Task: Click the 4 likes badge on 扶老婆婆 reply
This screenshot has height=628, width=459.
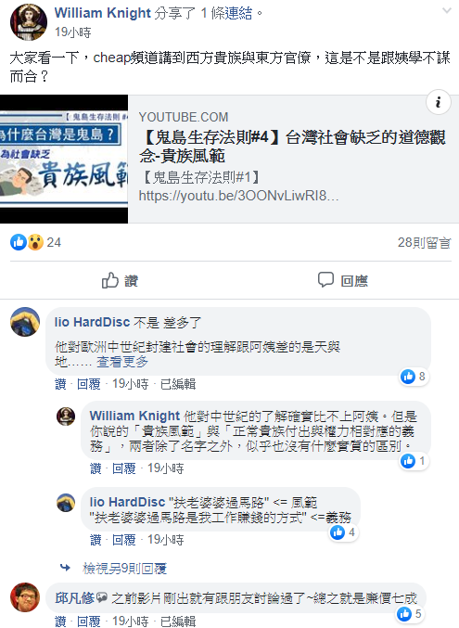Action: [344, 532]
